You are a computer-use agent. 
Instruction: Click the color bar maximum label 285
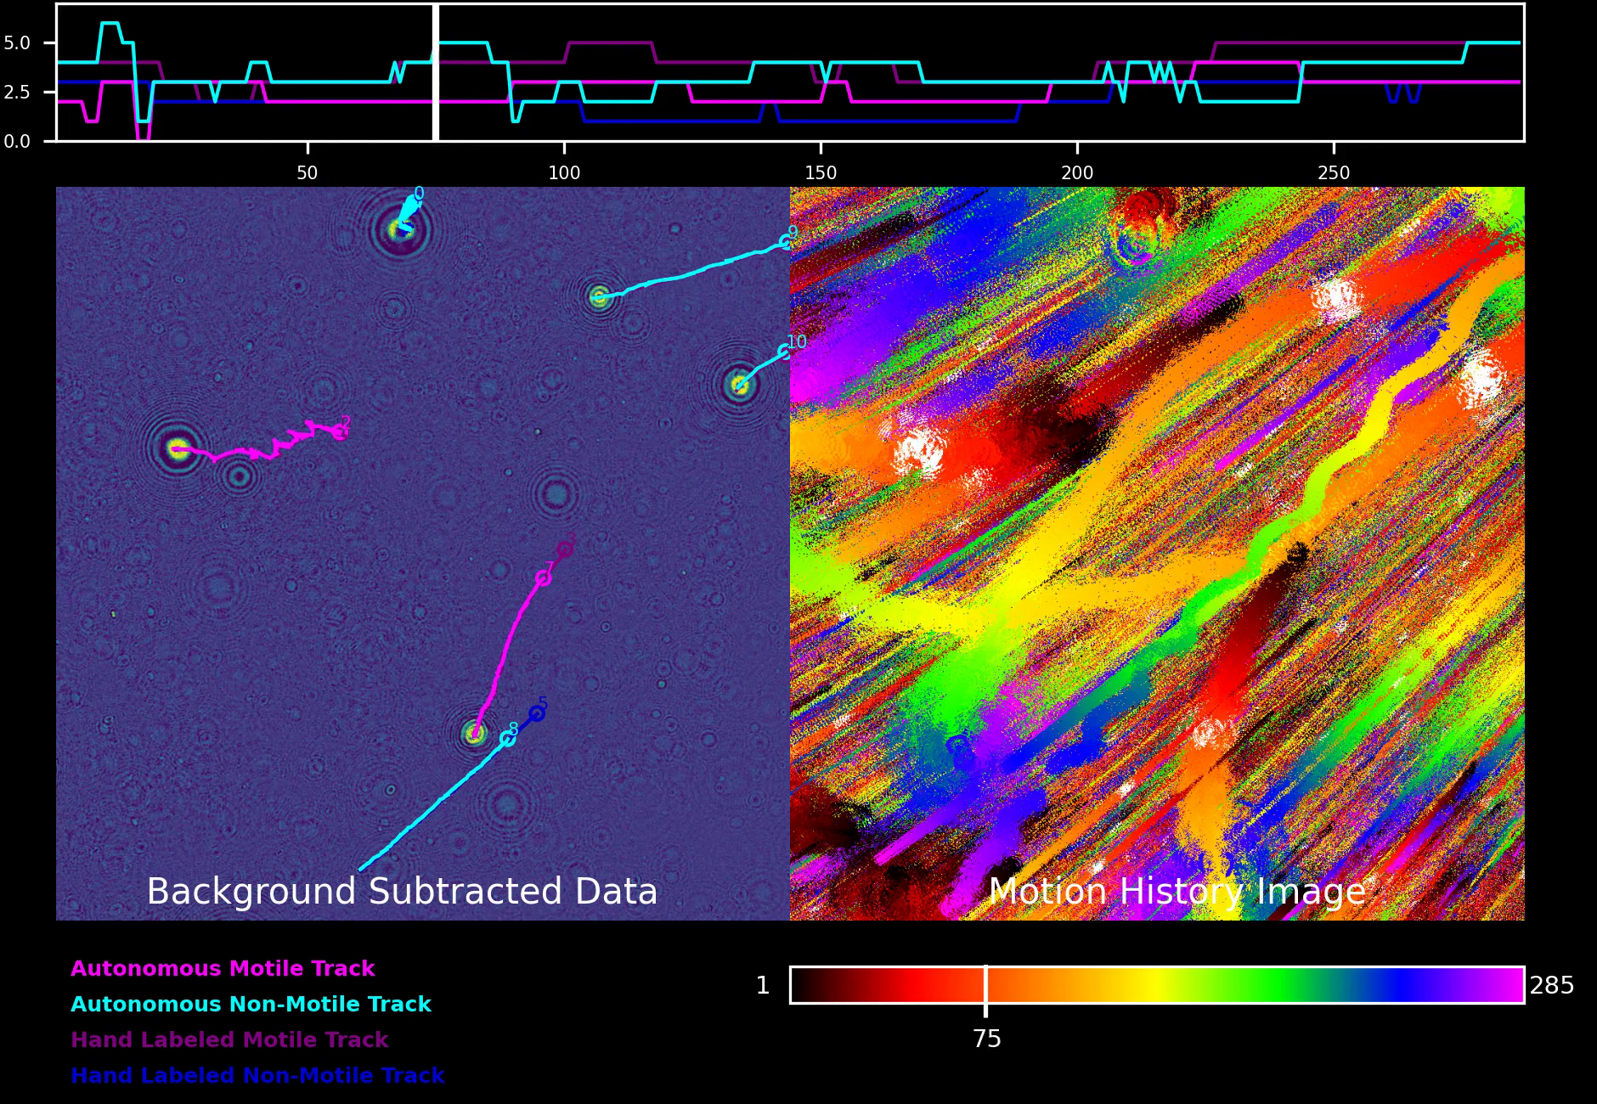(x=1552, y=986)
